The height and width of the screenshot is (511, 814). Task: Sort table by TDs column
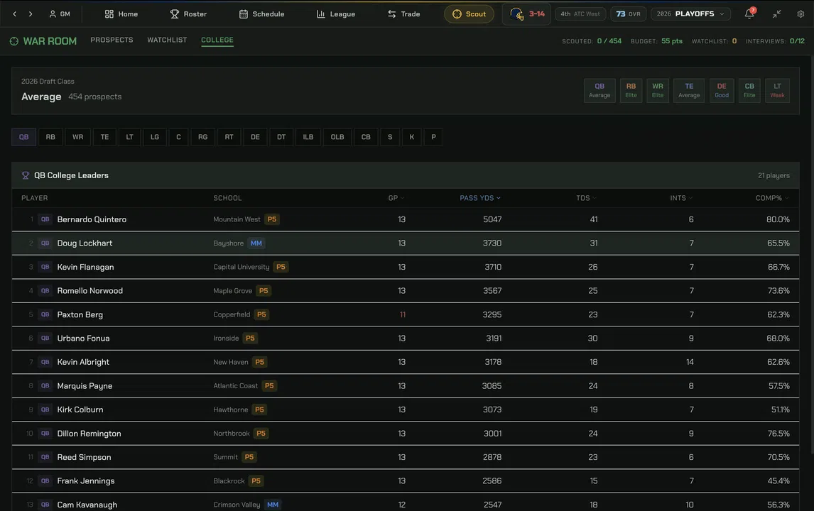point(587,197)
